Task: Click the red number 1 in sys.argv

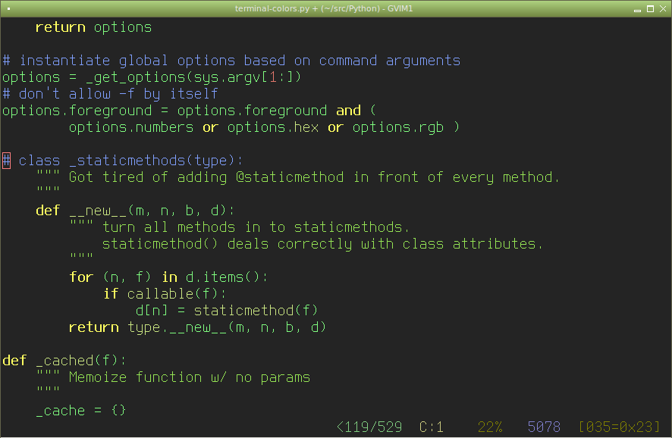Action: coord(273,77)
